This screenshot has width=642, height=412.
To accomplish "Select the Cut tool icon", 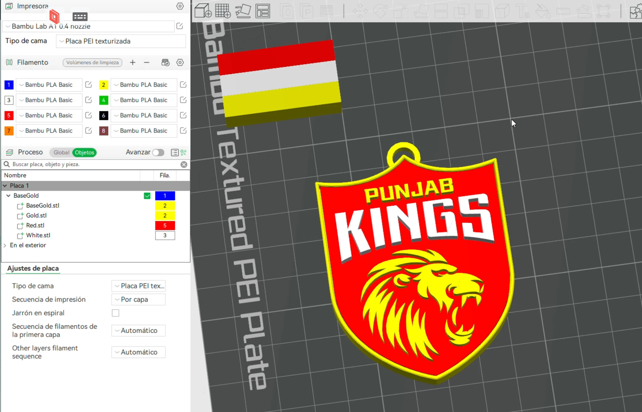I will pyautogui.click(x=441, y=11).
